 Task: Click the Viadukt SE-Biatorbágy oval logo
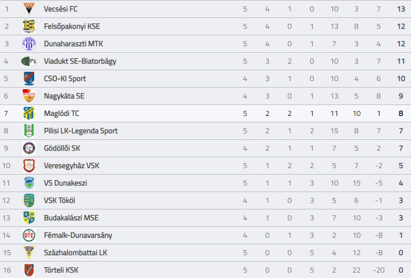[29, 61]
